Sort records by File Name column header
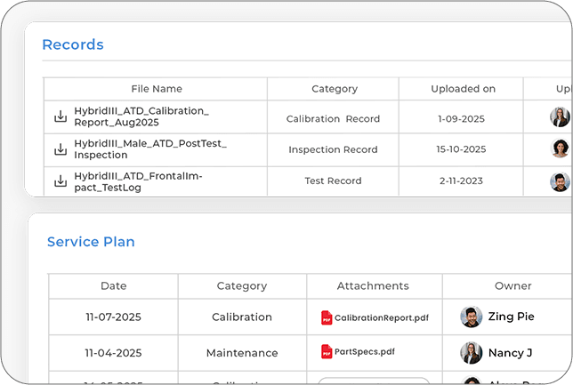The width and height of the screenshot is (573, 385). click(157, 89)
